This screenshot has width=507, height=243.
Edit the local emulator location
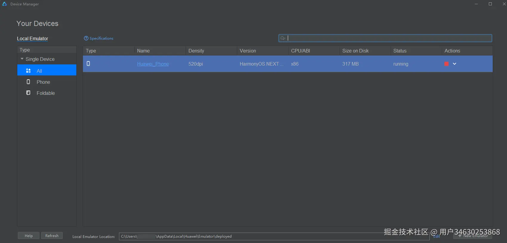coord(437,236)
